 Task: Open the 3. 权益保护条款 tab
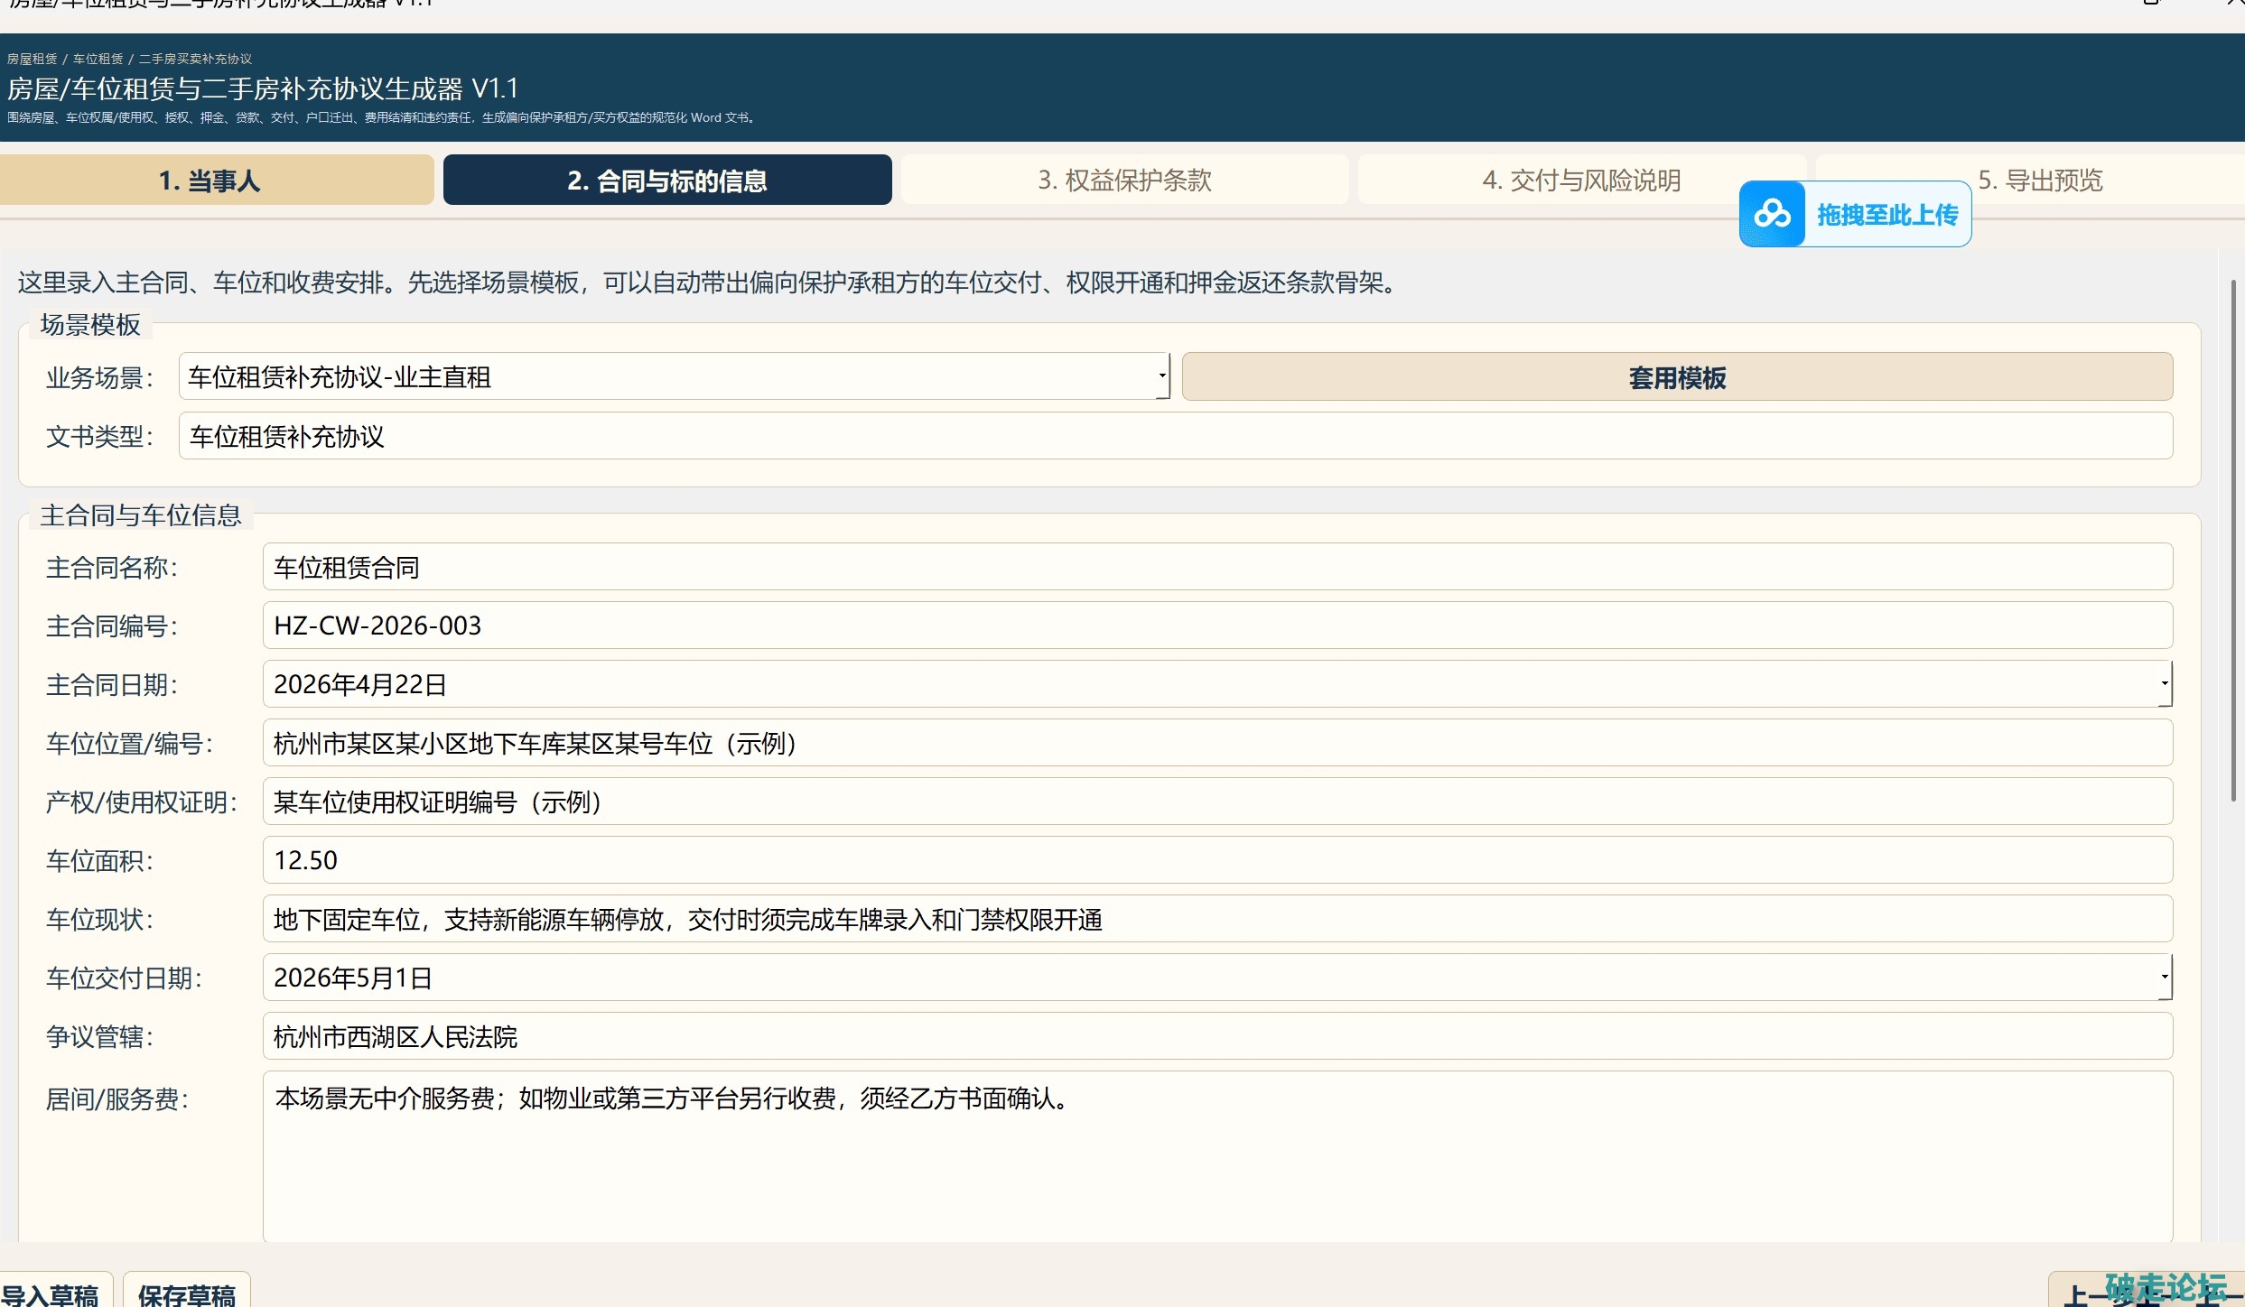point(1124,180)
